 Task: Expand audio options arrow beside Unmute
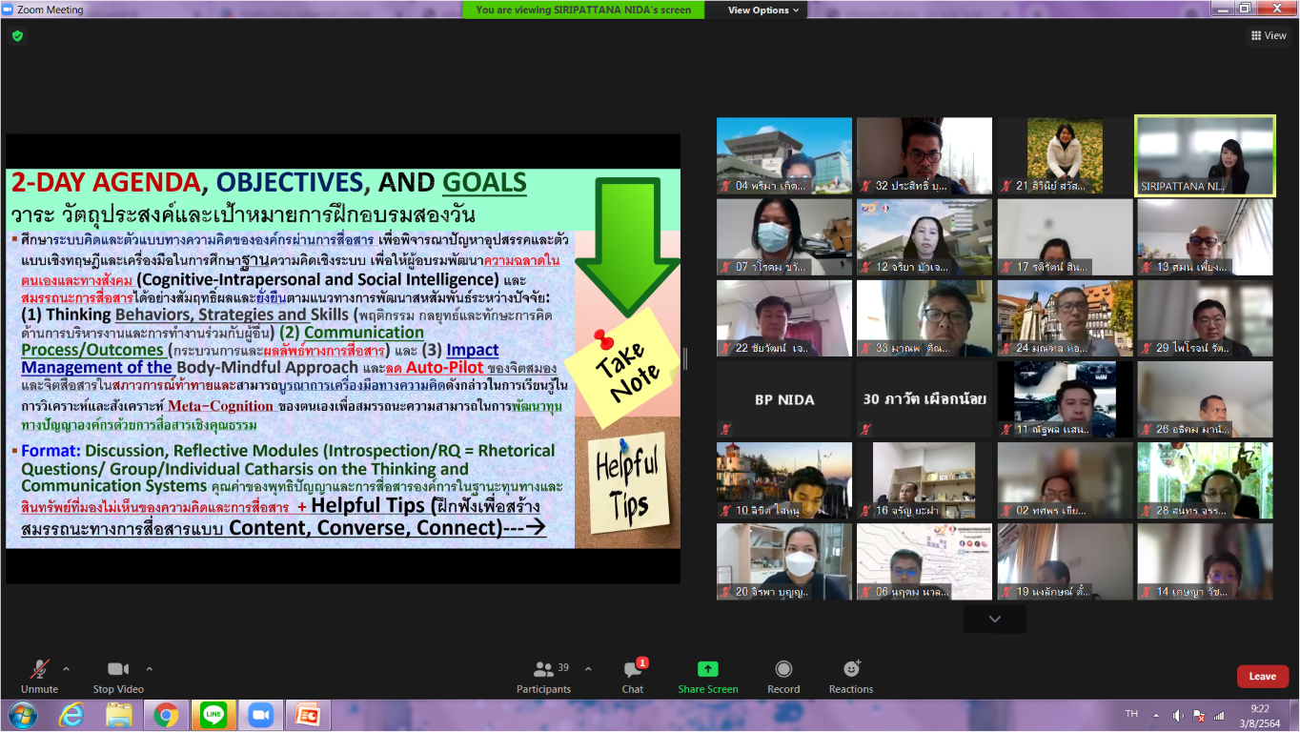[x=66, y=669]
